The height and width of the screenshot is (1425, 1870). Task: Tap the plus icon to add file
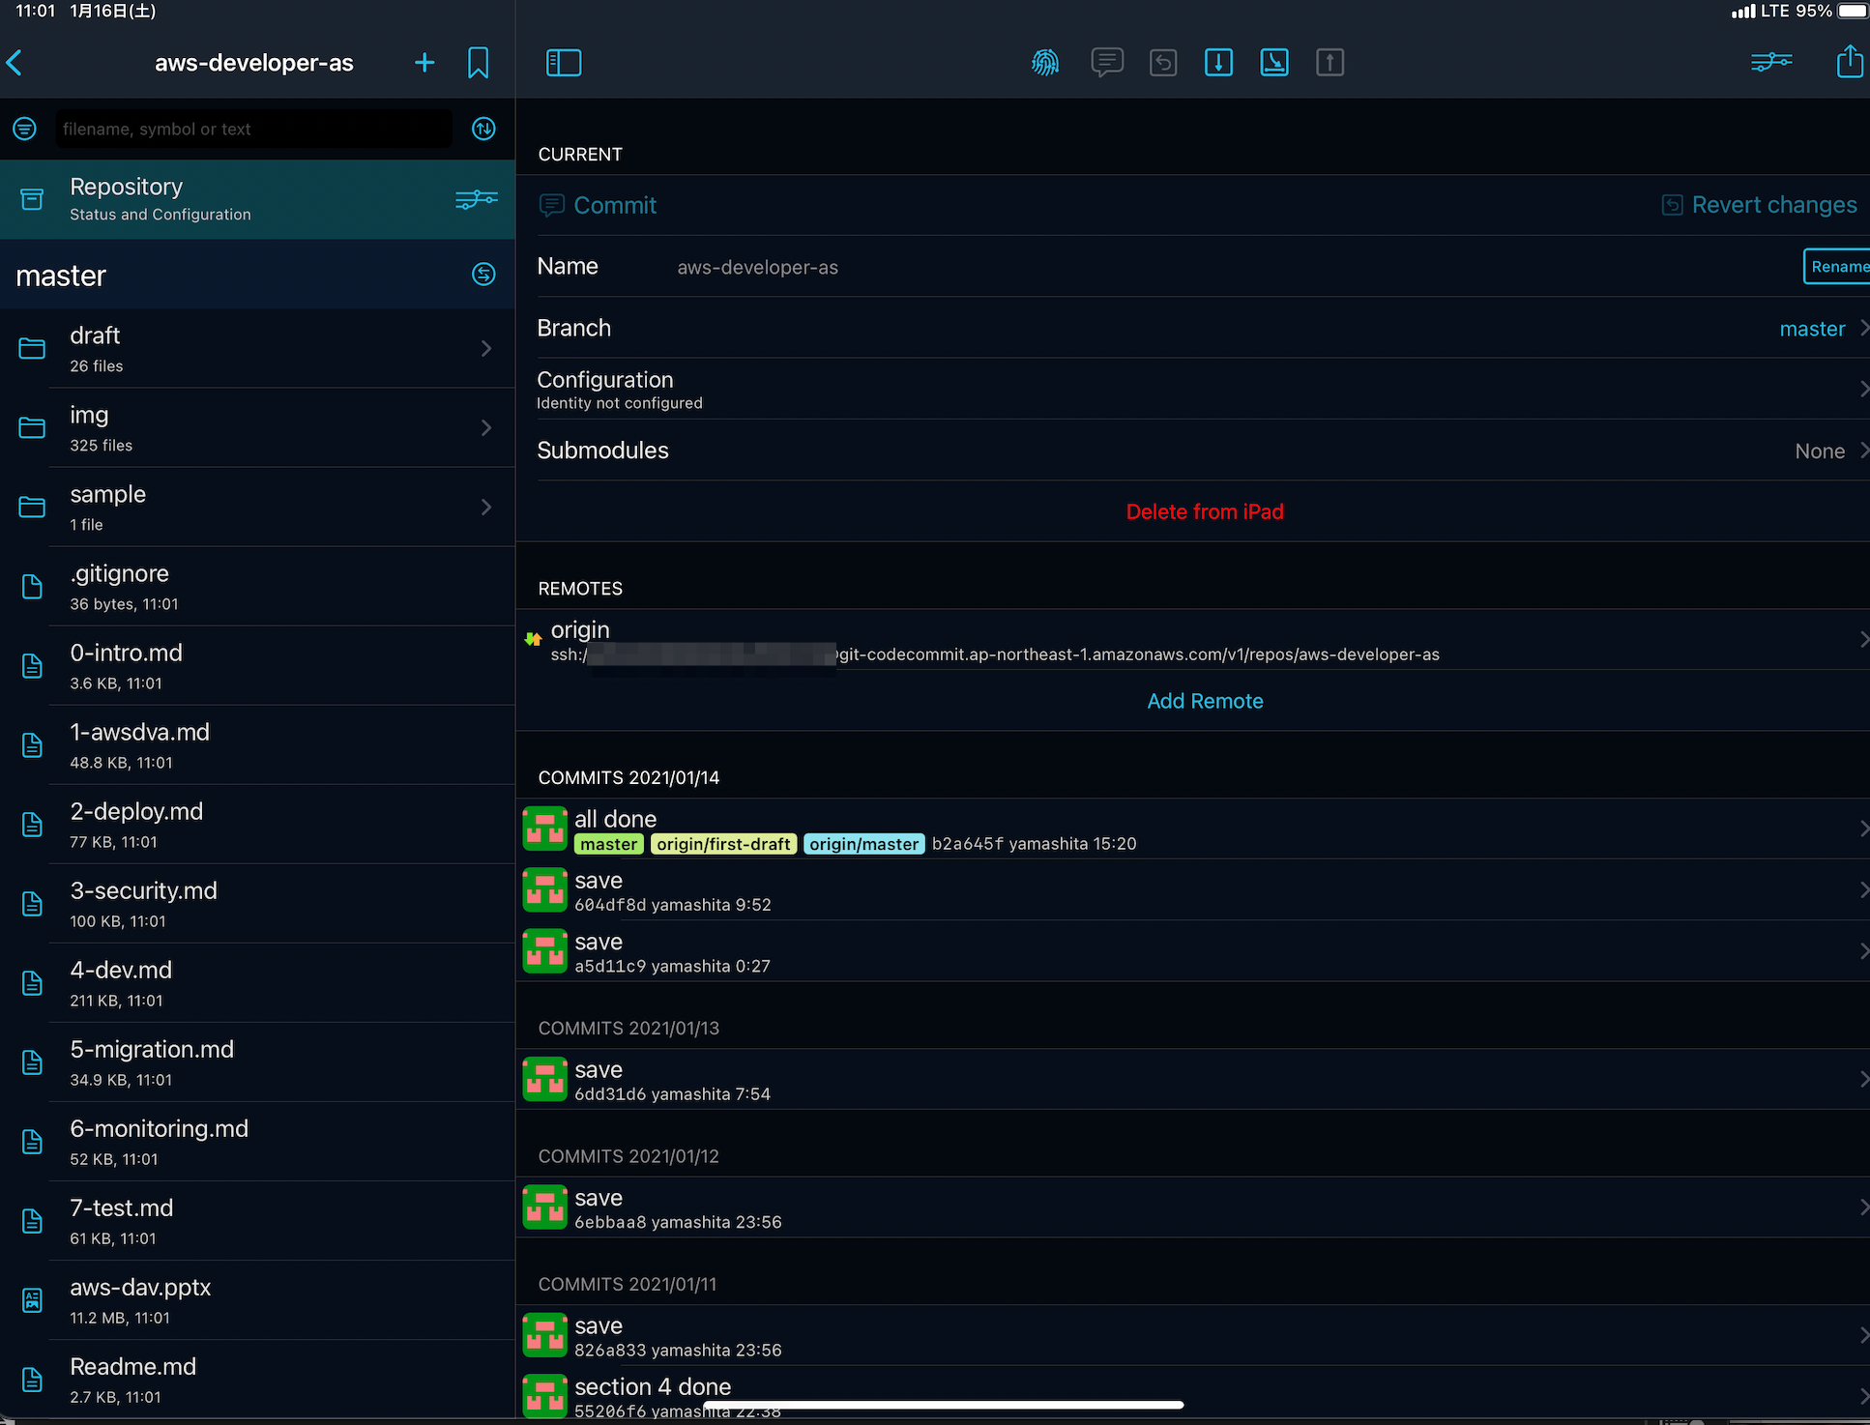(x=424, y=63)
